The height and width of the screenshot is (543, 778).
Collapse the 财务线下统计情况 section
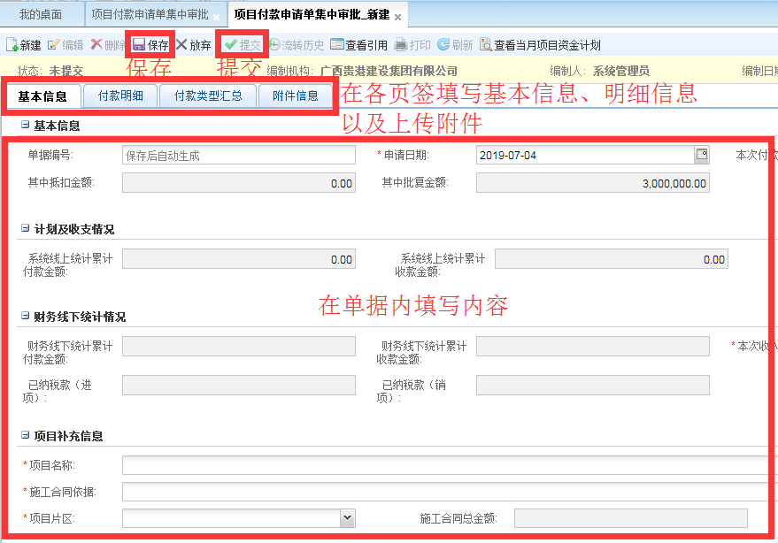[x=25, y=316]
